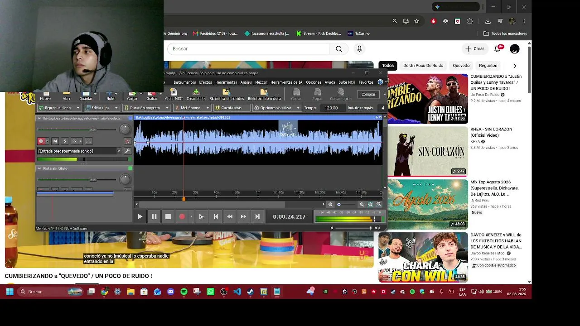Arm the first track for recording
The image size is (580, 326).
(x=41, y=141)
